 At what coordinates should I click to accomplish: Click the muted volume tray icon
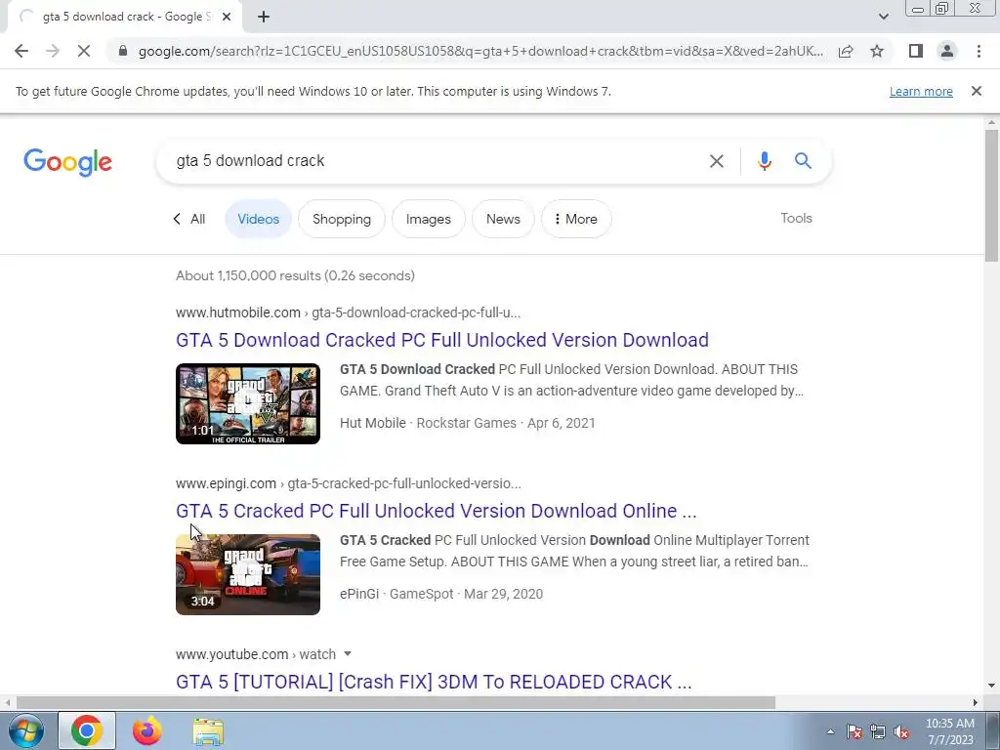[901, 731]
